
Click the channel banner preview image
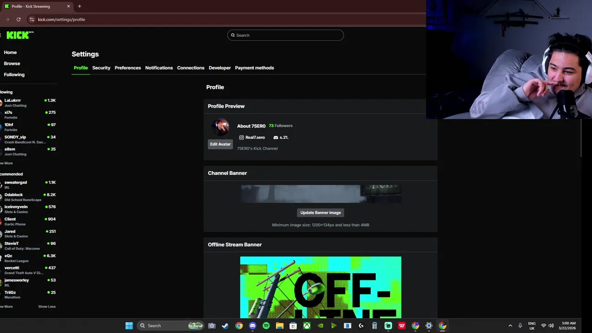click(321, 194)
